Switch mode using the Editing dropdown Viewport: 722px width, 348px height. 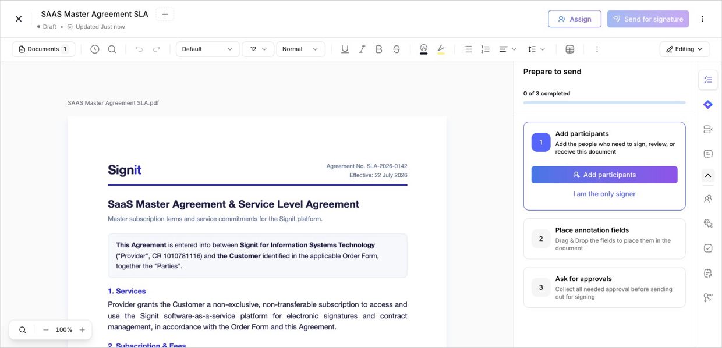coord(685,49)
